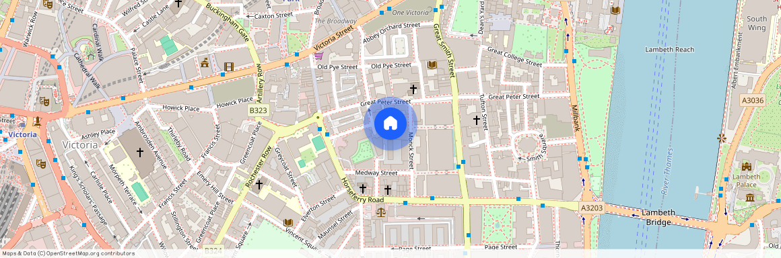Click the Lambeth Bridge label
The image size is (781, 258).
[x=658, y=217]
